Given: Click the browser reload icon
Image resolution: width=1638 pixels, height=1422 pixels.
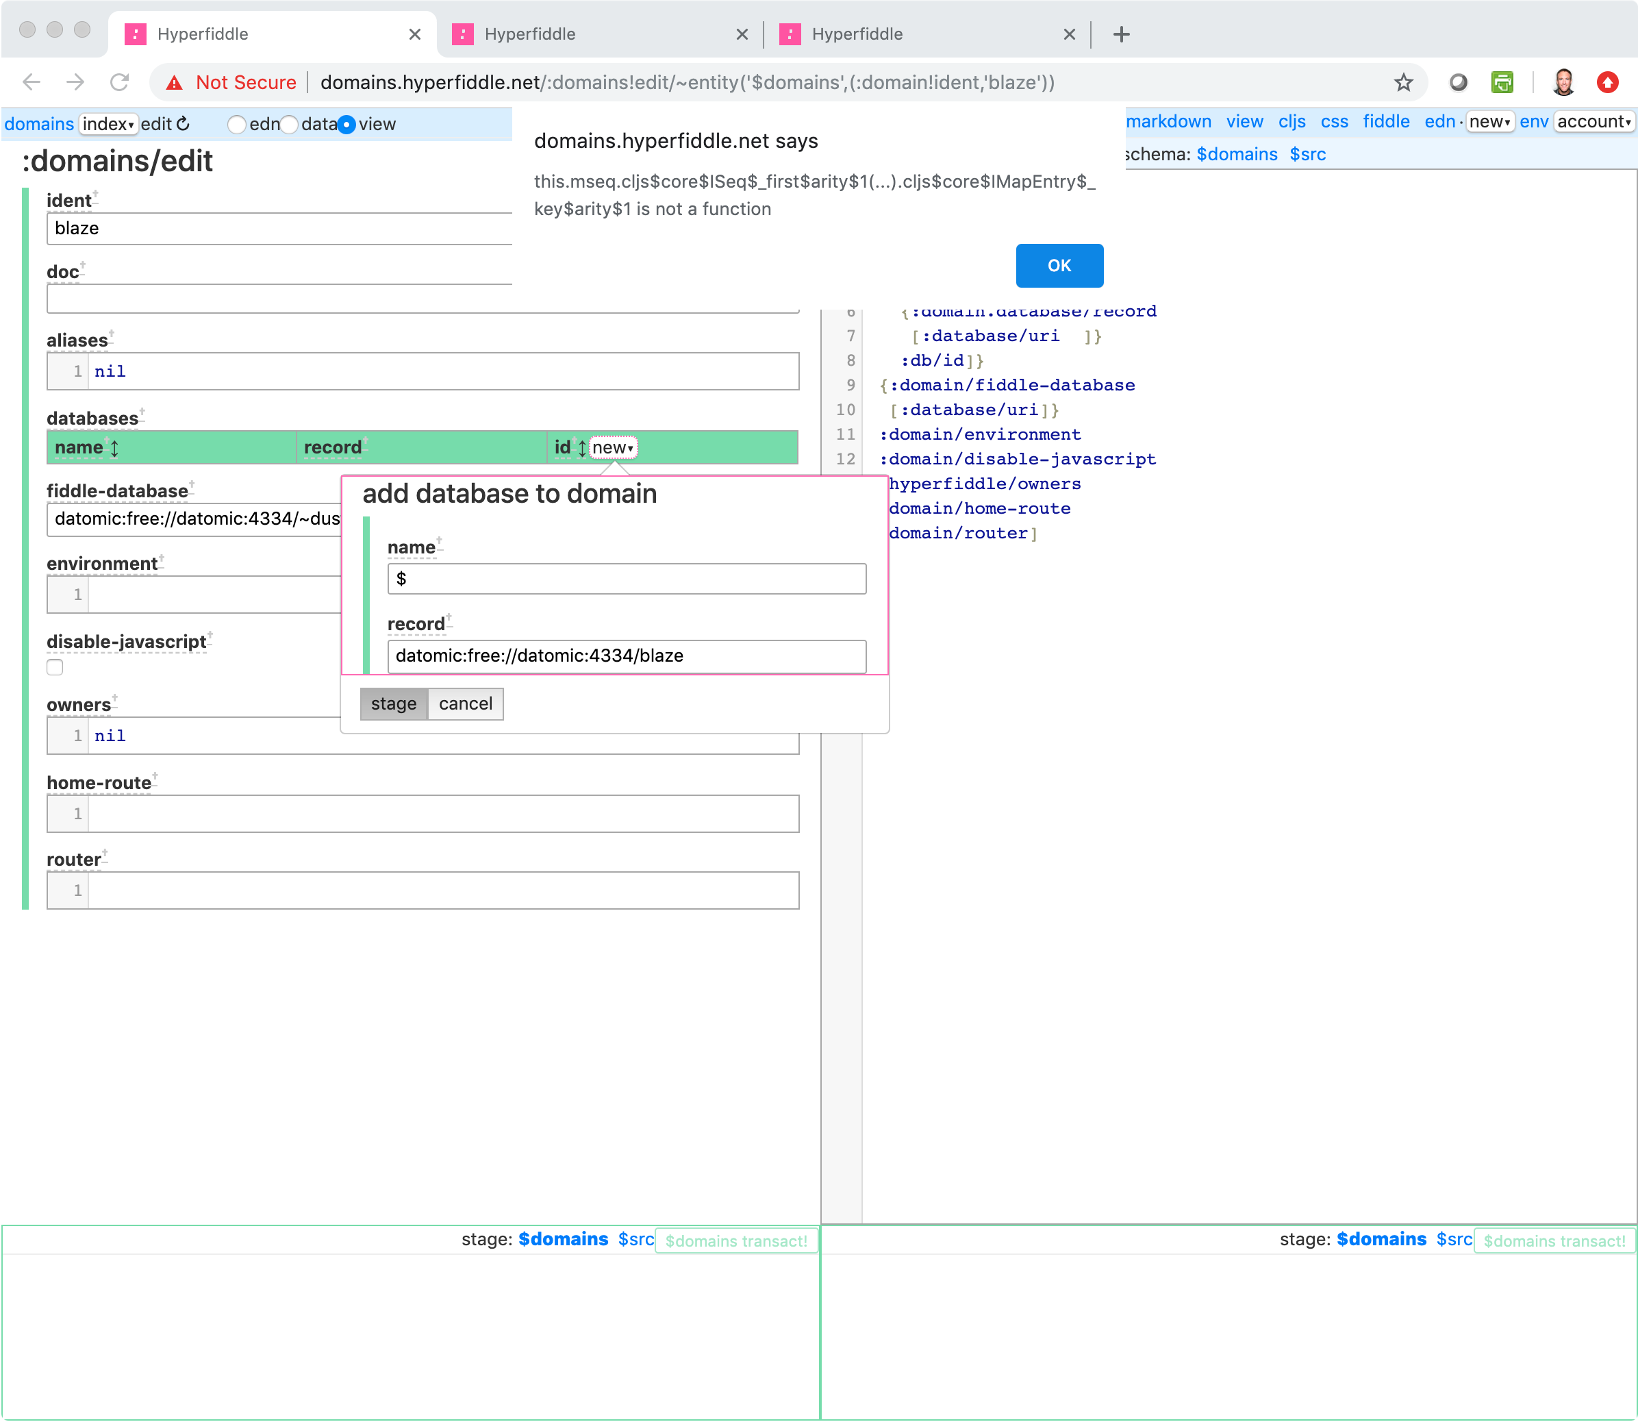Looking at the screenshot, I should point(120,82).
